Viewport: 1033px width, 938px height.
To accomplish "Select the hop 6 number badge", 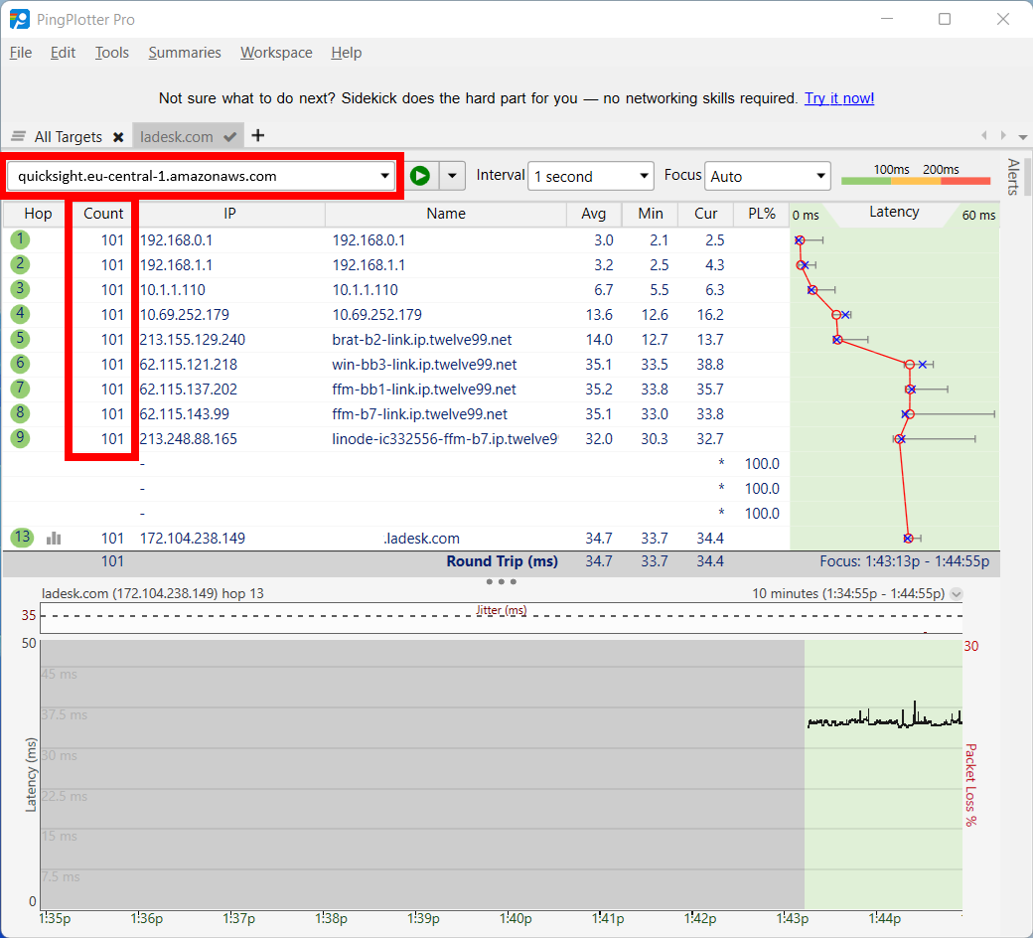I will [x=21, y=364].
